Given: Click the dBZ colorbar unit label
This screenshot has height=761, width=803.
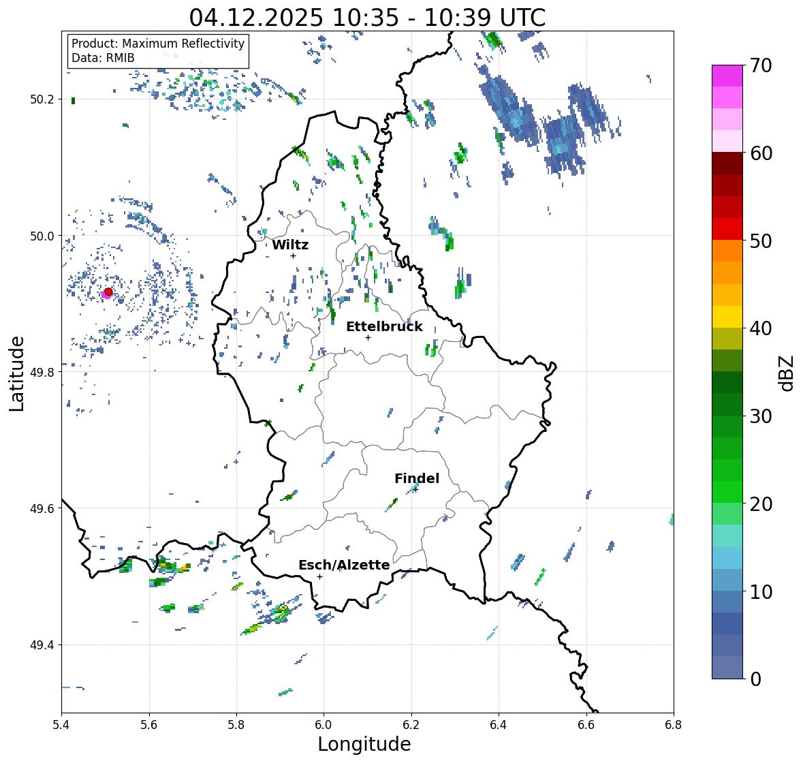Looking at the screenshot, I should coord(787,373).
